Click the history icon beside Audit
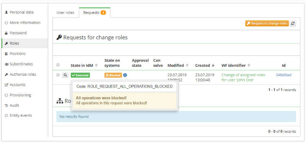 [x=6, y=106]
